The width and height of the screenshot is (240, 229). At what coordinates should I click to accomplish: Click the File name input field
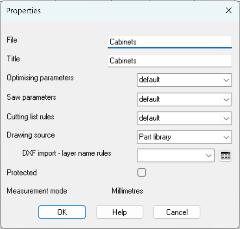click(x=170, y=42)
